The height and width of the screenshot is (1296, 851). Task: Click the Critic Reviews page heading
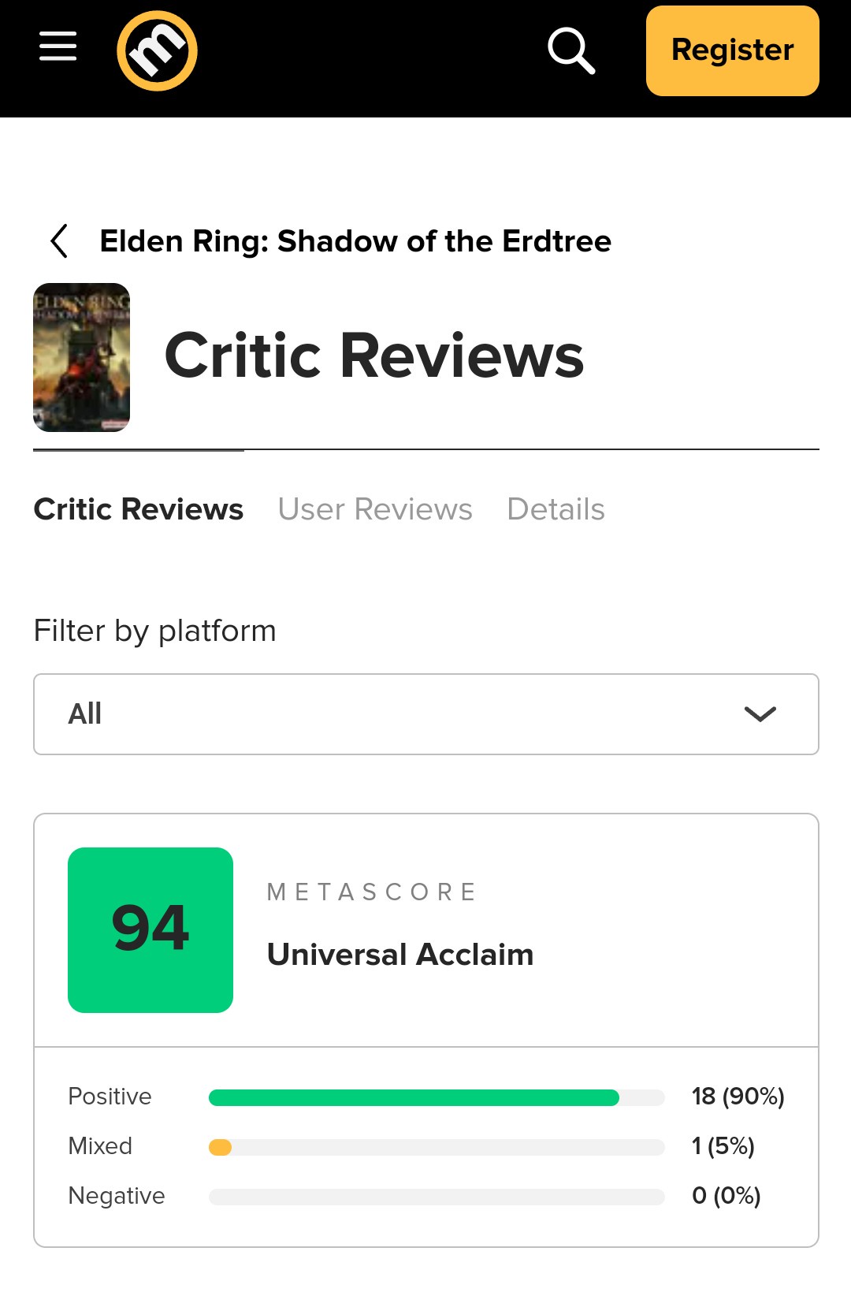(x=374, y=356)
